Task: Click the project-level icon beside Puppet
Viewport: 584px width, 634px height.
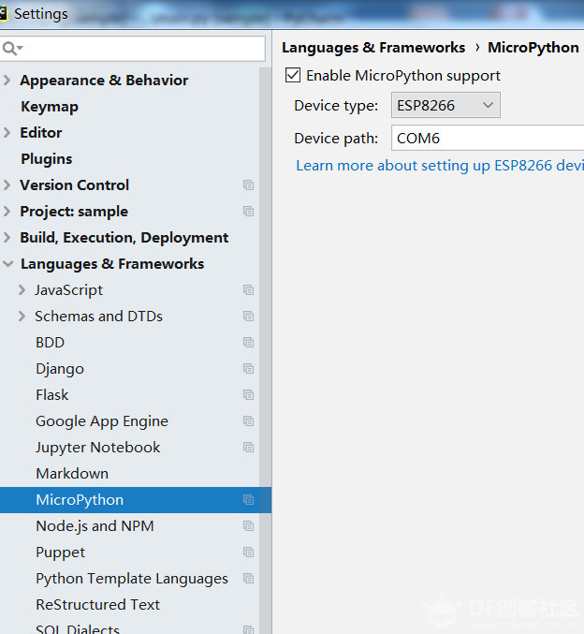Action: (248, 553)
